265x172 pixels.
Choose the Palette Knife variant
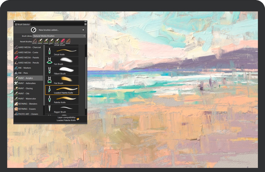pyautogui.click(x=62, y=100)
